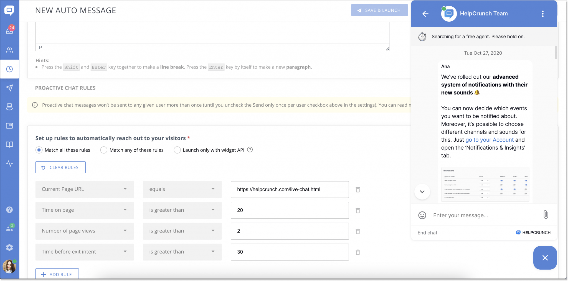The width and height of the screenshot is (568, 281).
Task: Click the Save & Launch button
Action: click(379, 10)
